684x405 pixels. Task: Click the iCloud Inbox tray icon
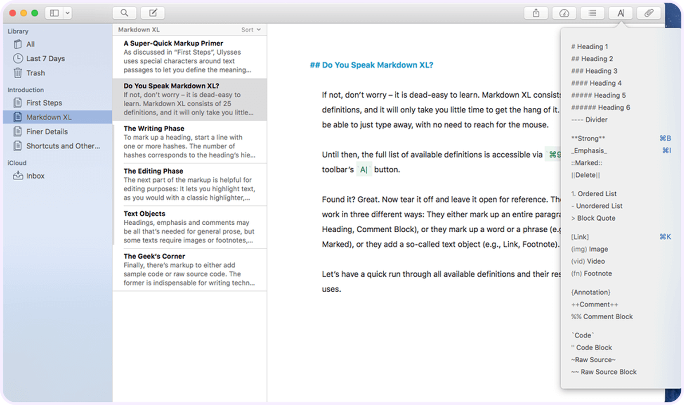[18, 176]
